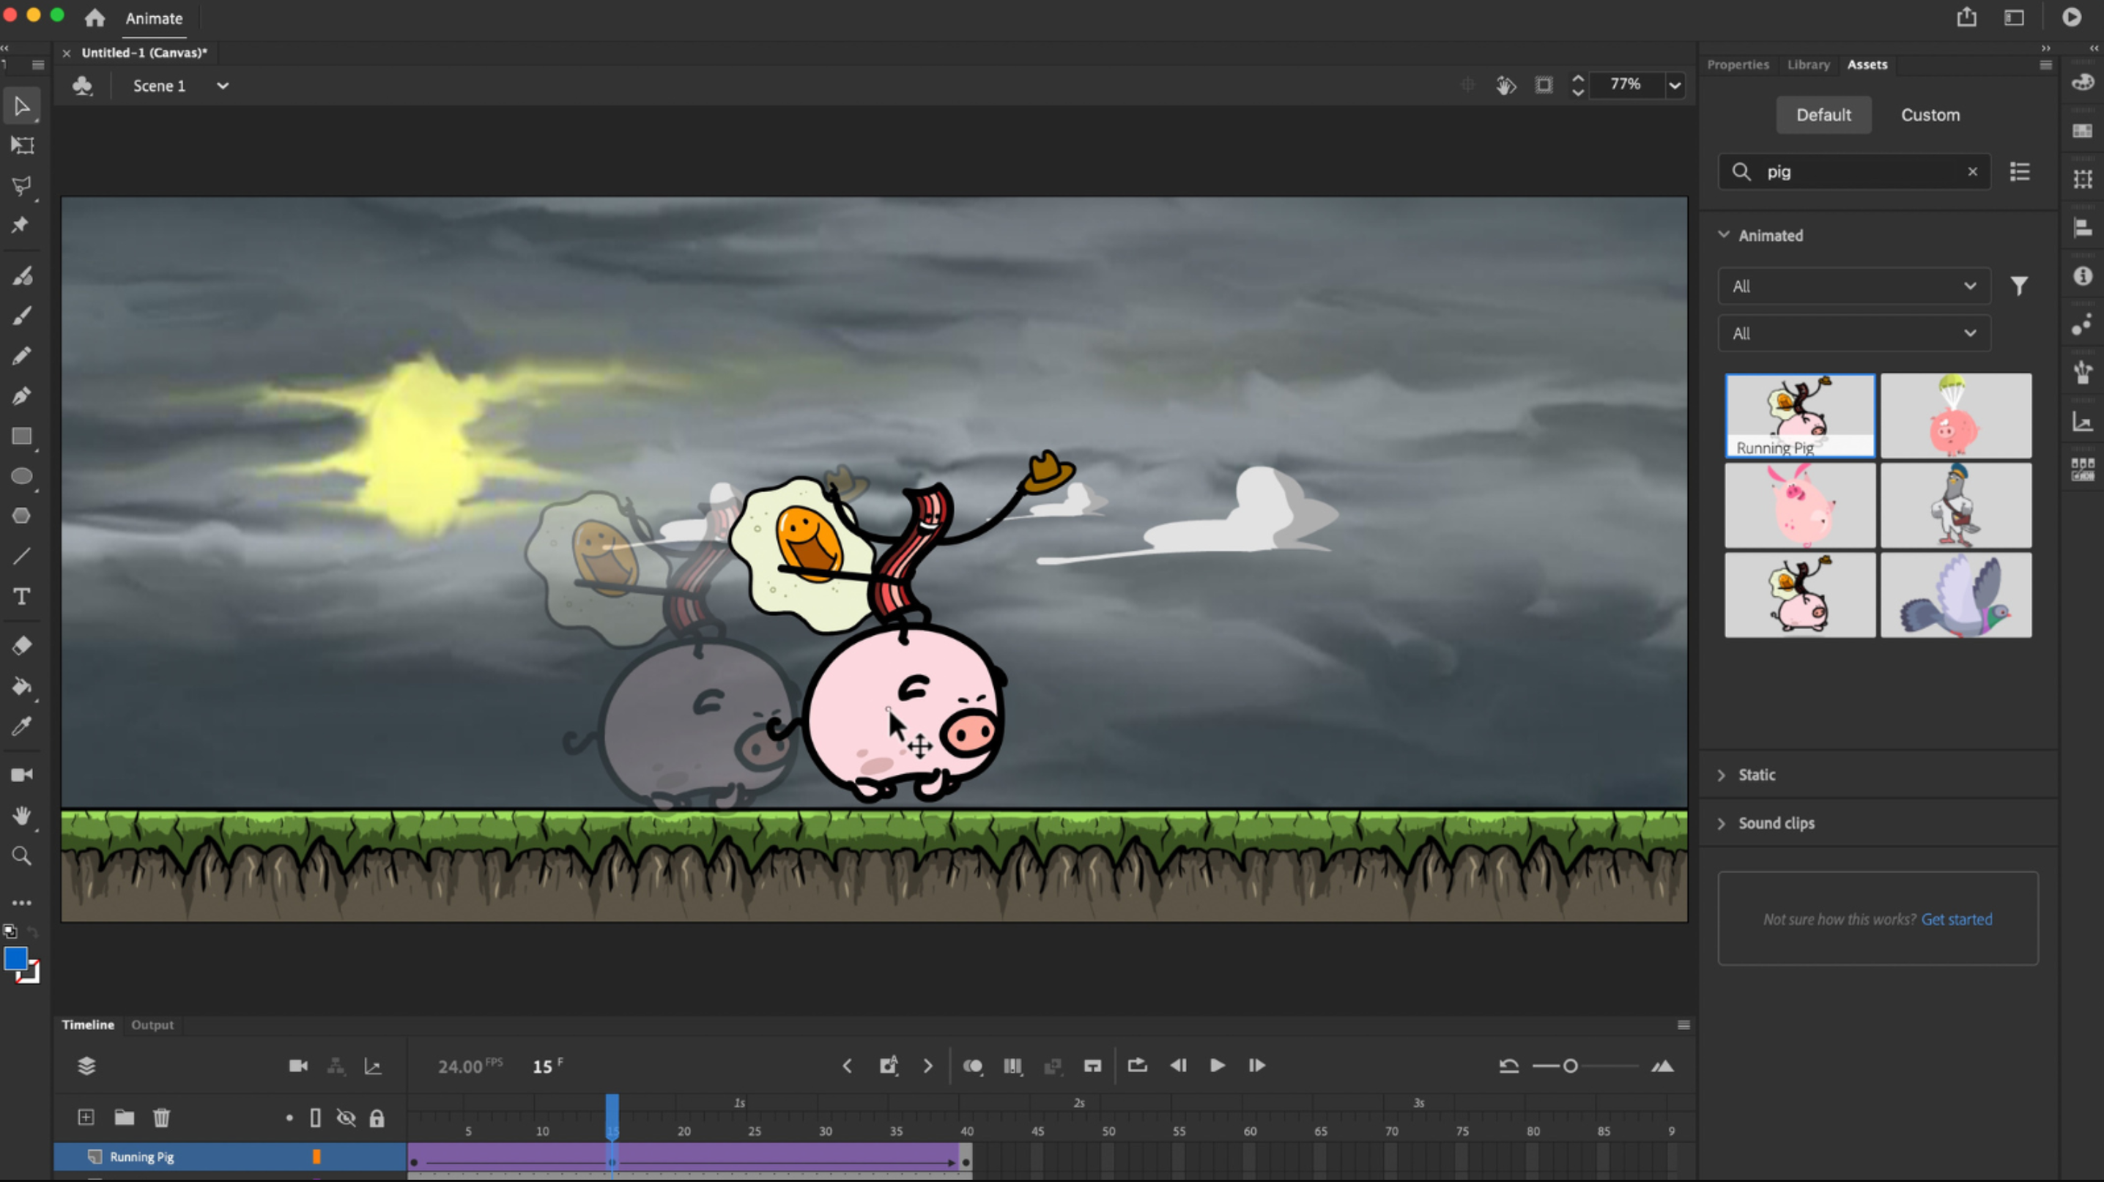Enable onion skinning
Screen dimensions: 2104x1182
974,1066
